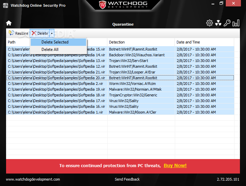Click the Watchdog Development shield logo
246x186 pixels.
point(103,5)
